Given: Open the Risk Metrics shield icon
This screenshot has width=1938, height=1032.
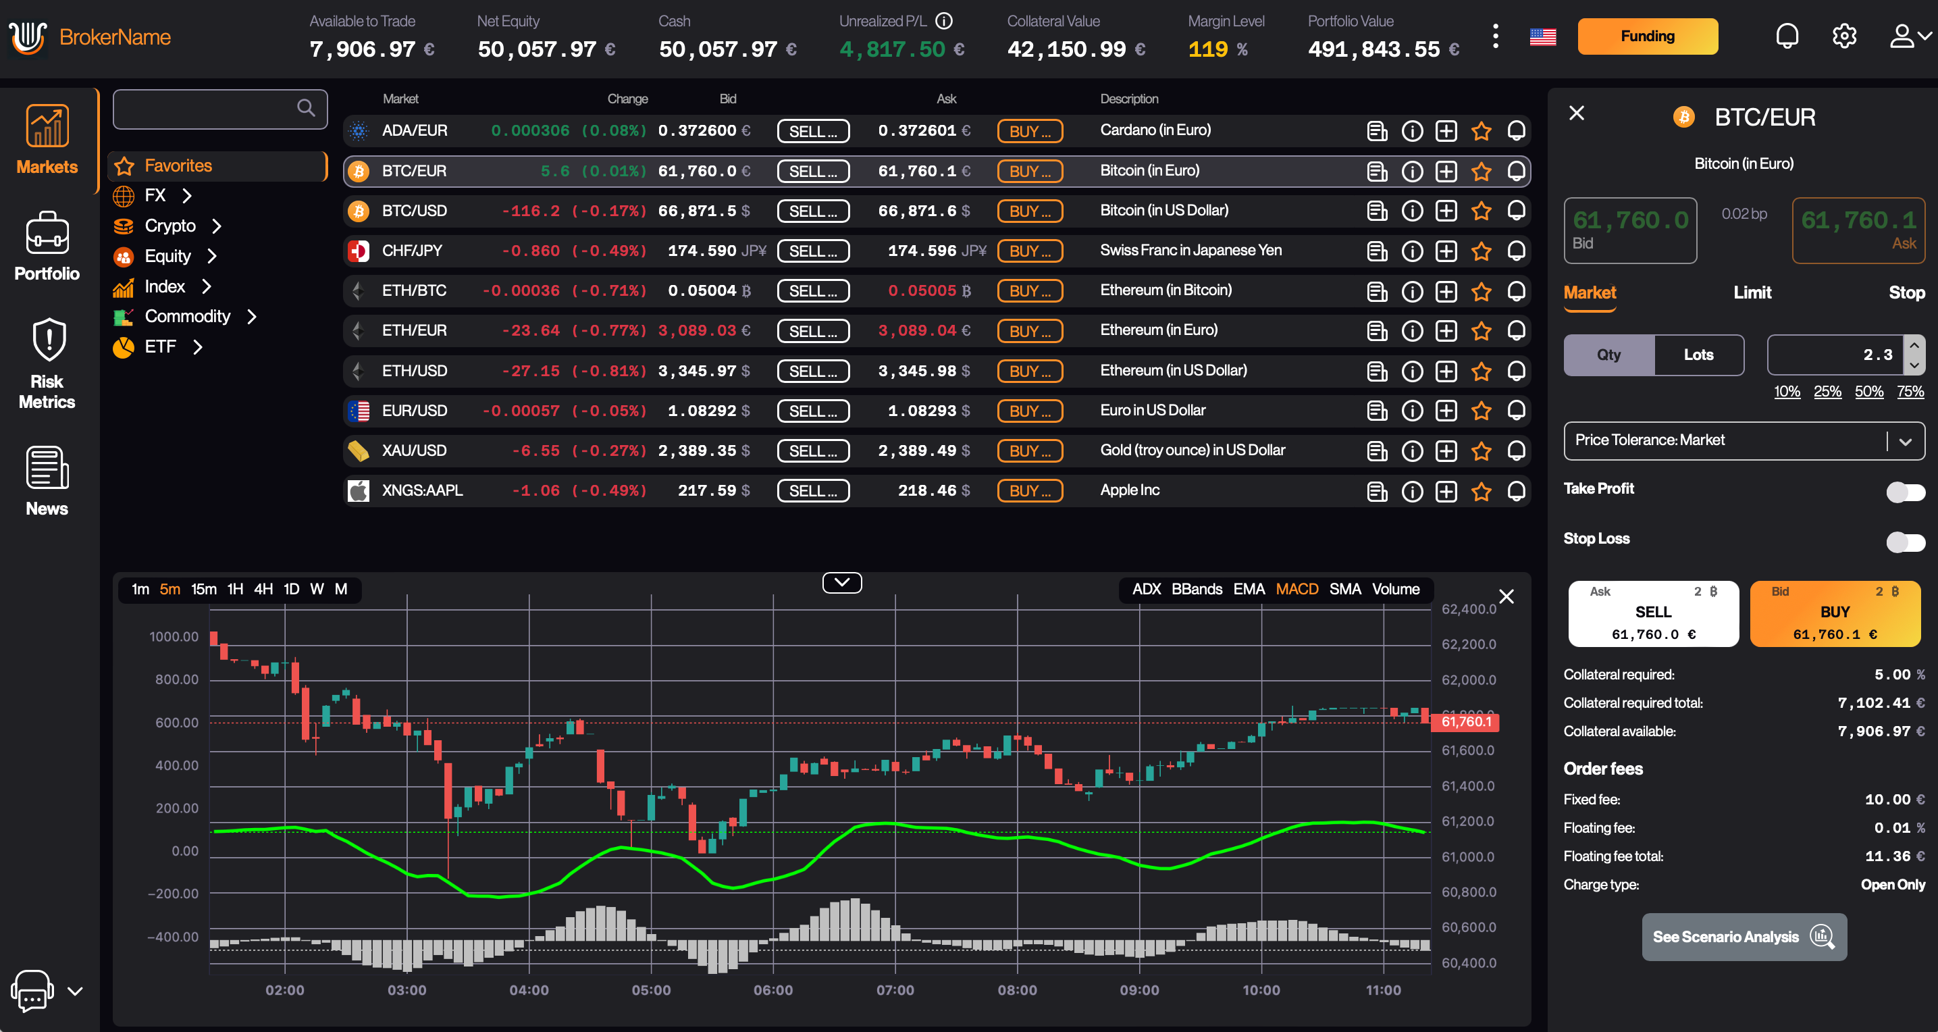Looking at the screenshot, I should [x=48, y=340].
